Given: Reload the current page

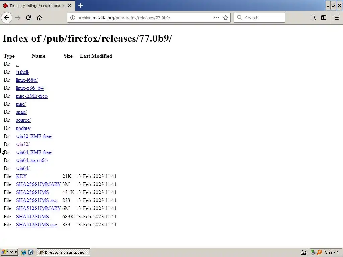Looking at the screenshot, I should tap(28, 18).
